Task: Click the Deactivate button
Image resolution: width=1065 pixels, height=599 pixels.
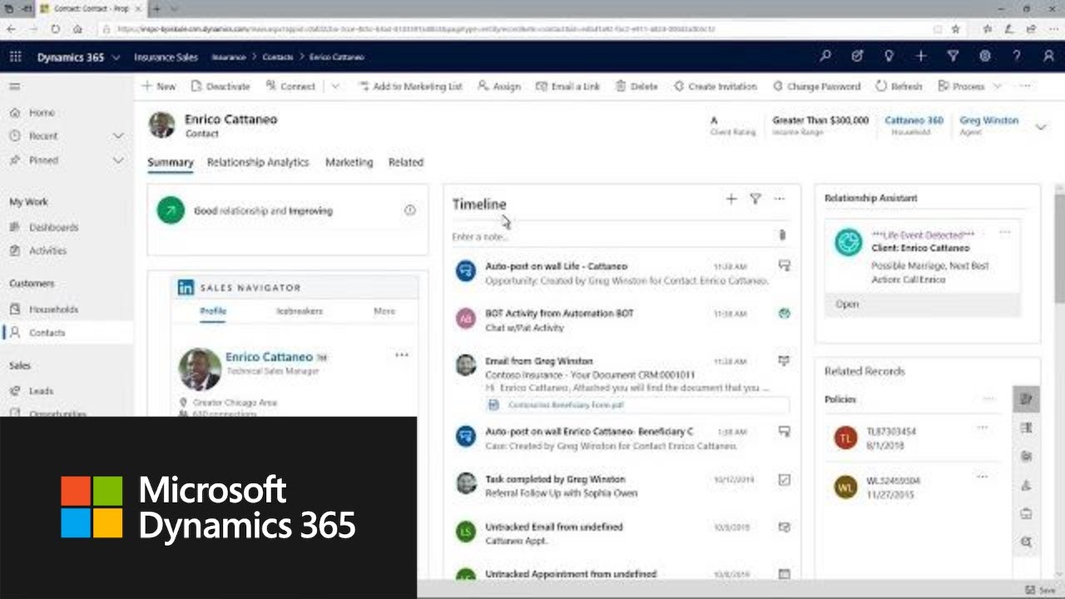Action: (220, 87)
